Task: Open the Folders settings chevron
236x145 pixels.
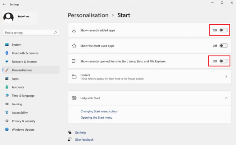Action: pyautogui.click(x=226, y=76)
